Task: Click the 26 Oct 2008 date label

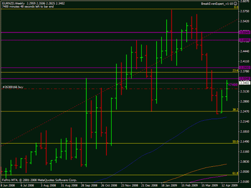Action: [109, 186]
